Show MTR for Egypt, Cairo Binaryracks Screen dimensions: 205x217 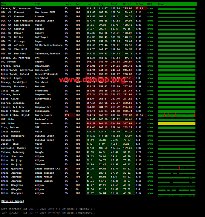(150, 99)
